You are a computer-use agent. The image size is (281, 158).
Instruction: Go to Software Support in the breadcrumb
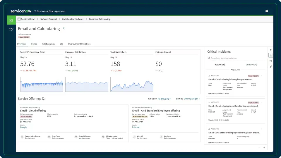coord(49,19)
